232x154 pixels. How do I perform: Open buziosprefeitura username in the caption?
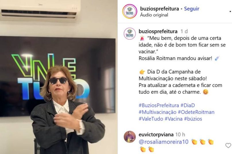(x=158, y=31)
